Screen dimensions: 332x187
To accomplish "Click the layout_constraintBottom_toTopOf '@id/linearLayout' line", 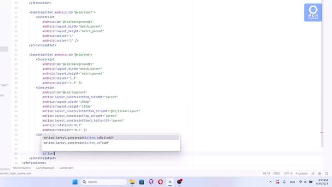I will tap(91, 111).
